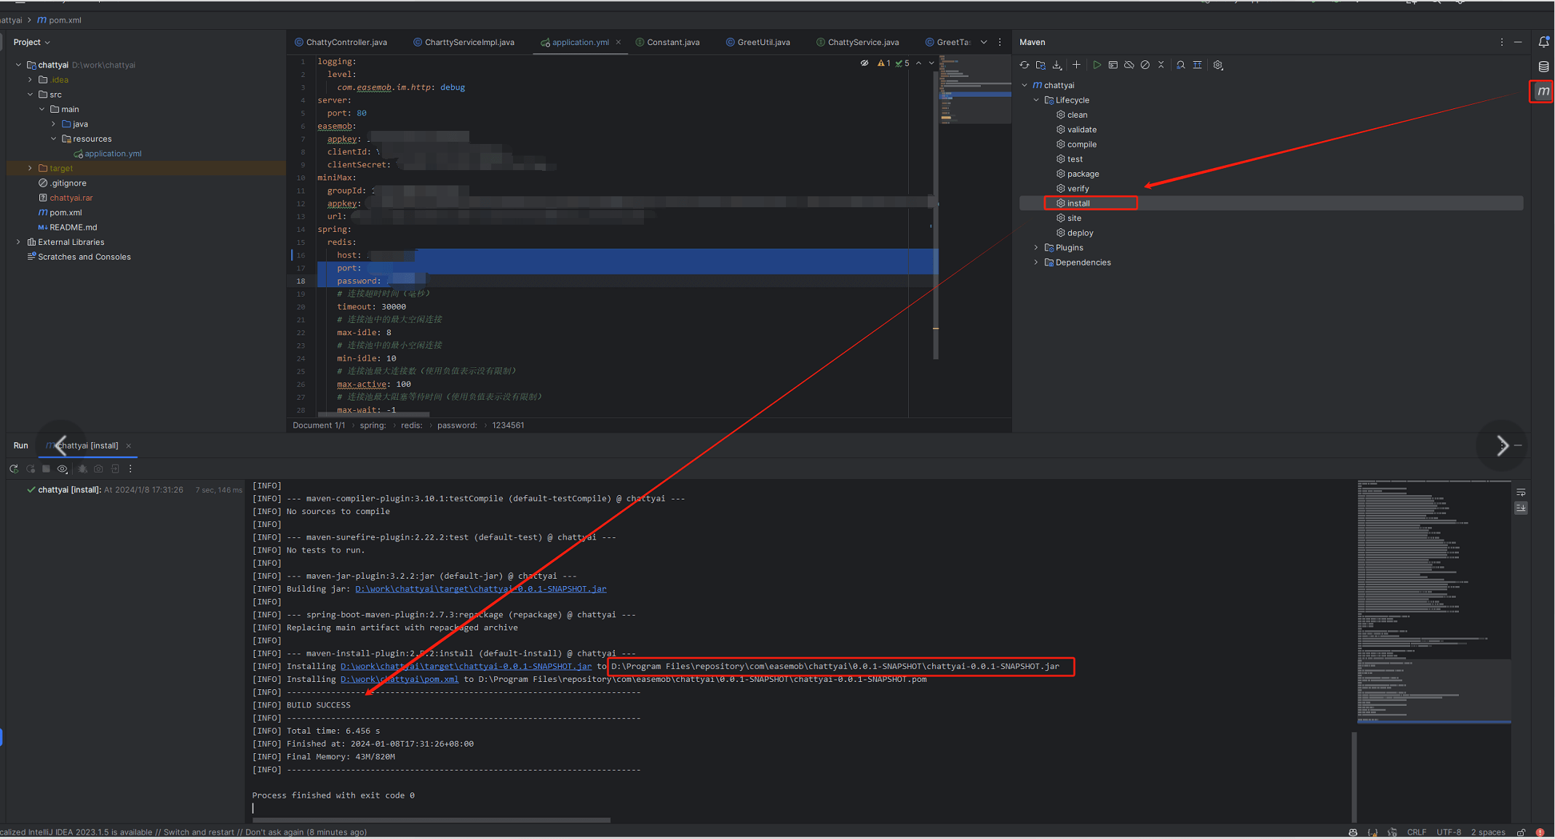The image size is (1555, 839).
Task: Click the bug attach debugger icon
Action: click(x=82, y=469)
